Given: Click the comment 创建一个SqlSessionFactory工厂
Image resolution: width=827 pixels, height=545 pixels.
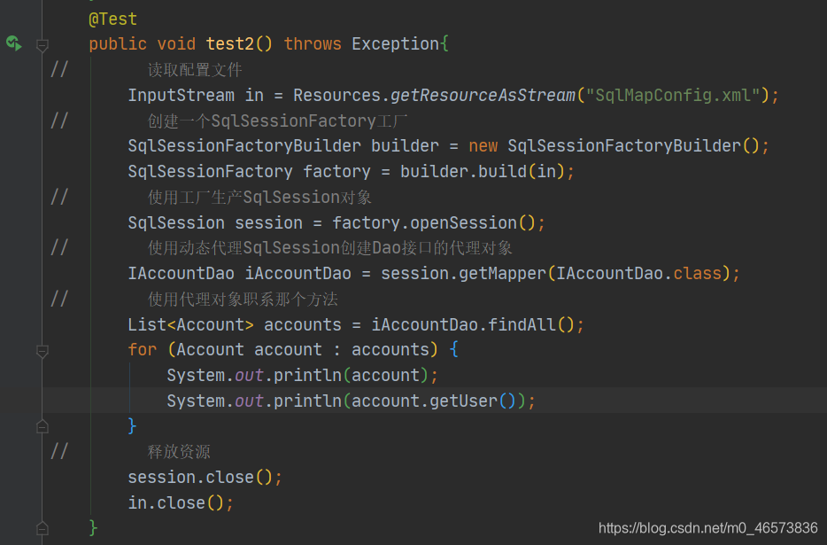Looking at the screenshot, I should coord(277,121).
